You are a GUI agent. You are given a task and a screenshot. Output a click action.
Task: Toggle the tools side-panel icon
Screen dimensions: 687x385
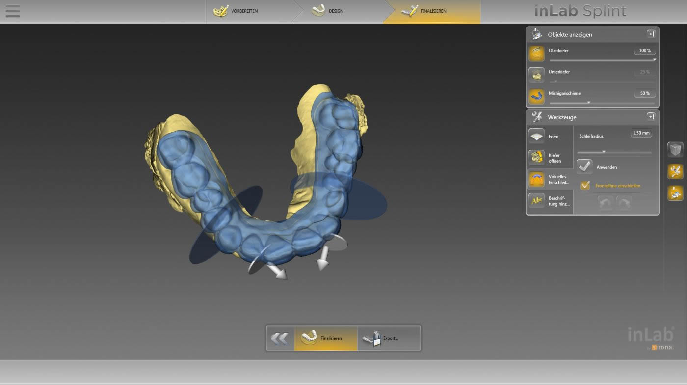[x=675, y=171]
